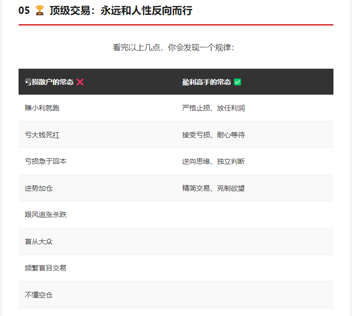Select the cell "逆势加仓"
Screen dimensions: 352x316
[97, 188]
